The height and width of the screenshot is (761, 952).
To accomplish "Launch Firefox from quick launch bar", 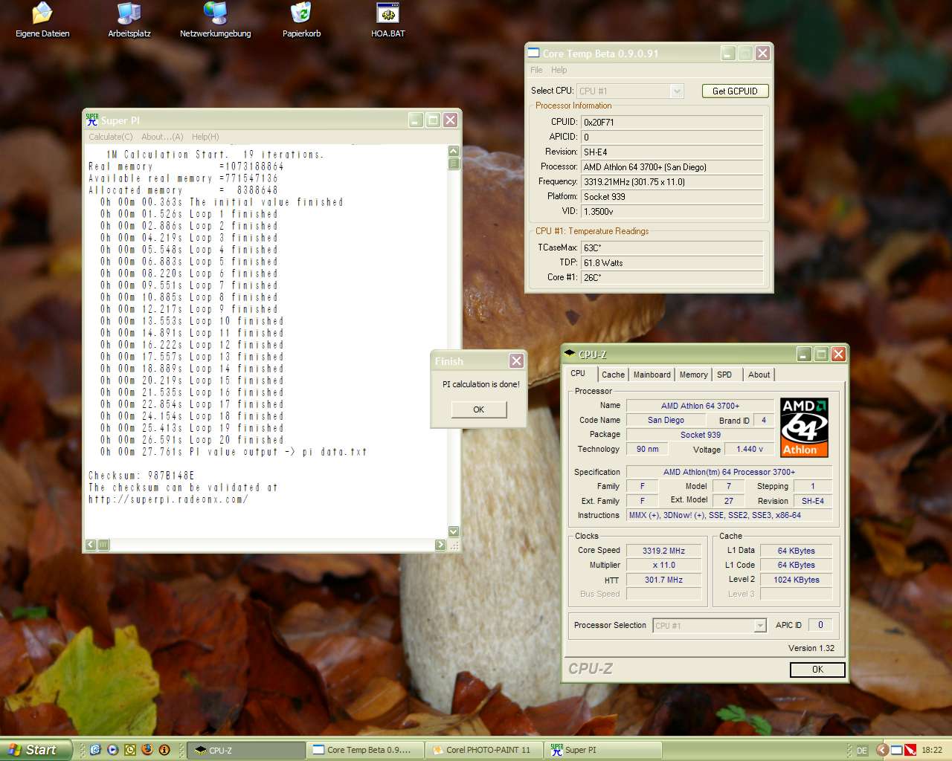I will click(147, 750).
